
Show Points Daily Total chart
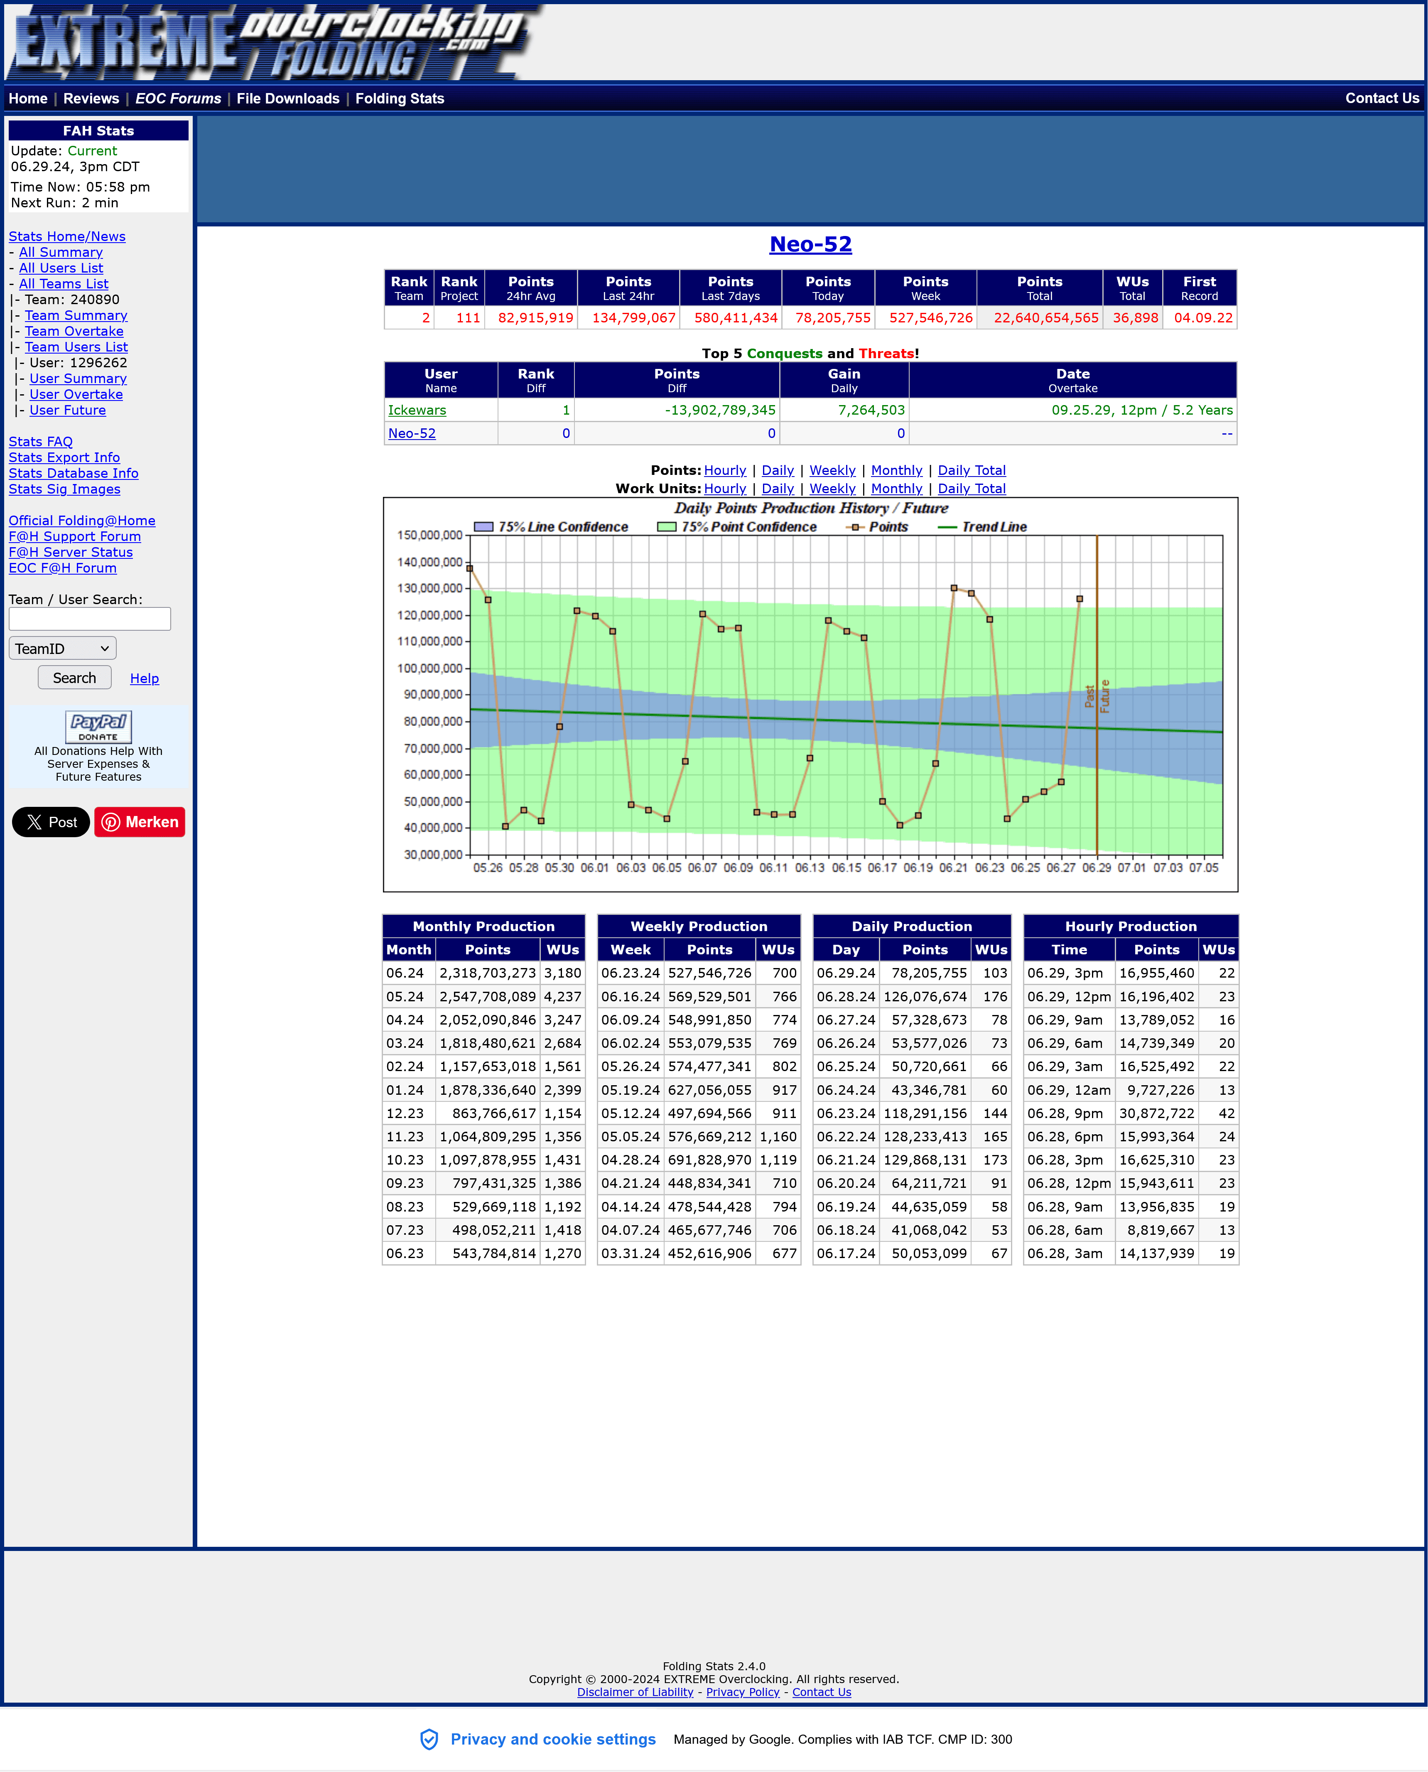[972, 471]
